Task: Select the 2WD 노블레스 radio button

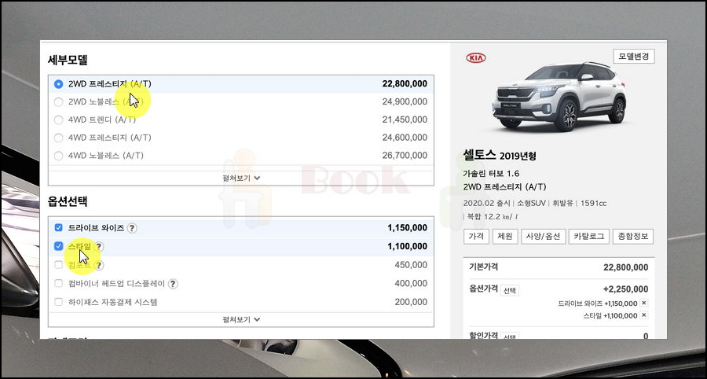Action: 58,102
